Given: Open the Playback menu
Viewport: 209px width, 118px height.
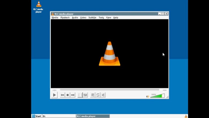Looking at the screenshot, I should point(65,17).
